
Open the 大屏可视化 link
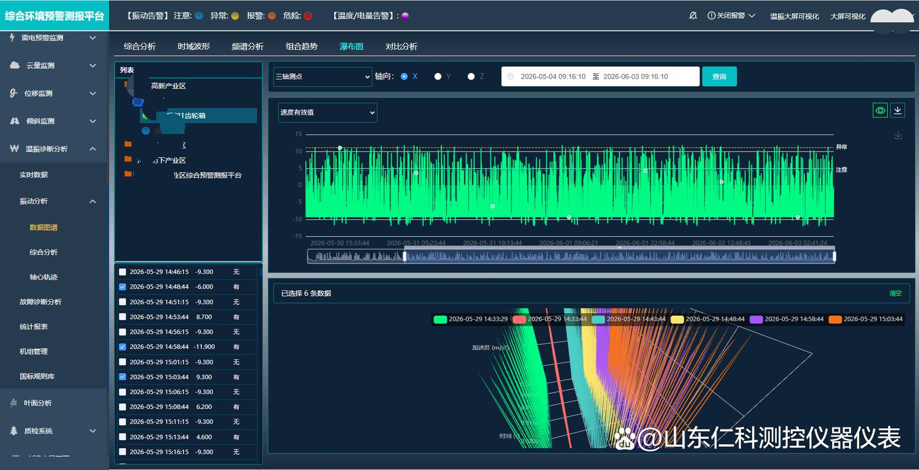(x=848, y=16)
